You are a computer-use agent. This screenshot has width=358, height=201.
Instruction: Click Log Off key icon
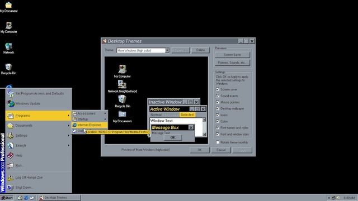(10, 178)
